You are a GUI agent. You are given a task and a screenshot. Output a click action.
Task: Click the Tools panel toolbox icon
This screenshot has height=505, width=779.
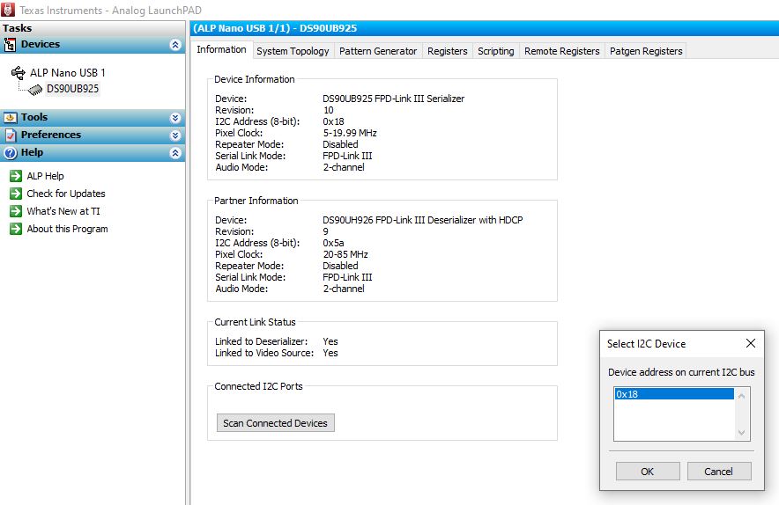[10, 118]
